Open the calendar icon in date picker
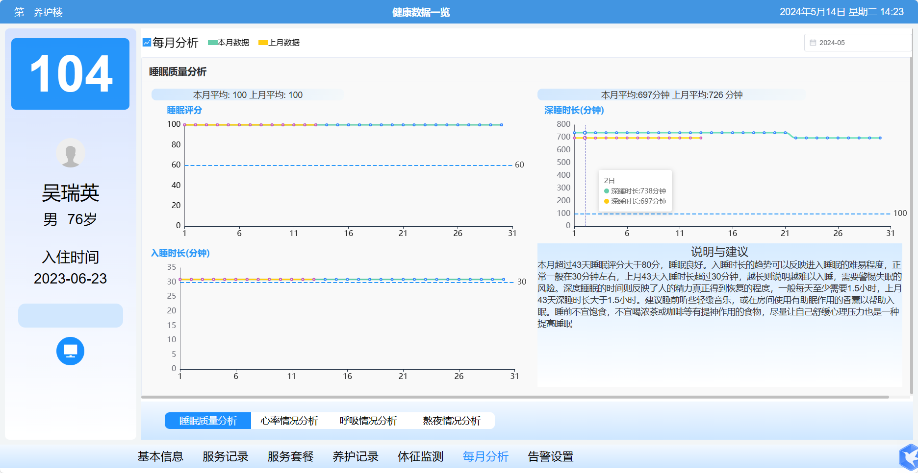Screen dimensions: 918x473 tap(813, 43)
